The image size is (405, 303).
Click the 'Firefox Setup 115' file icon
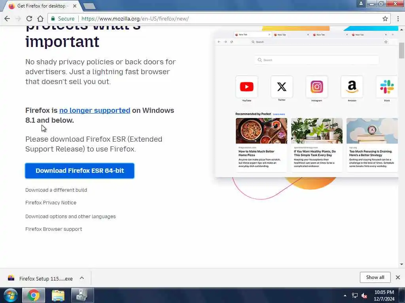coord(11,278)
